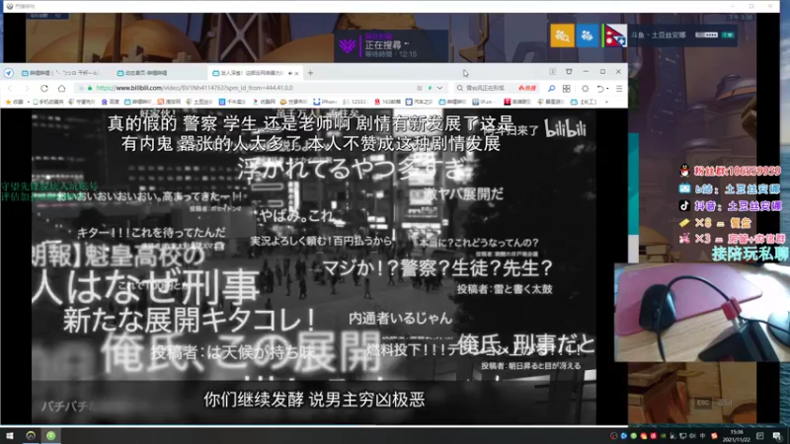790x444 pixels.
Task: Open the 12333 bookmark
Action: pos(355,102)
